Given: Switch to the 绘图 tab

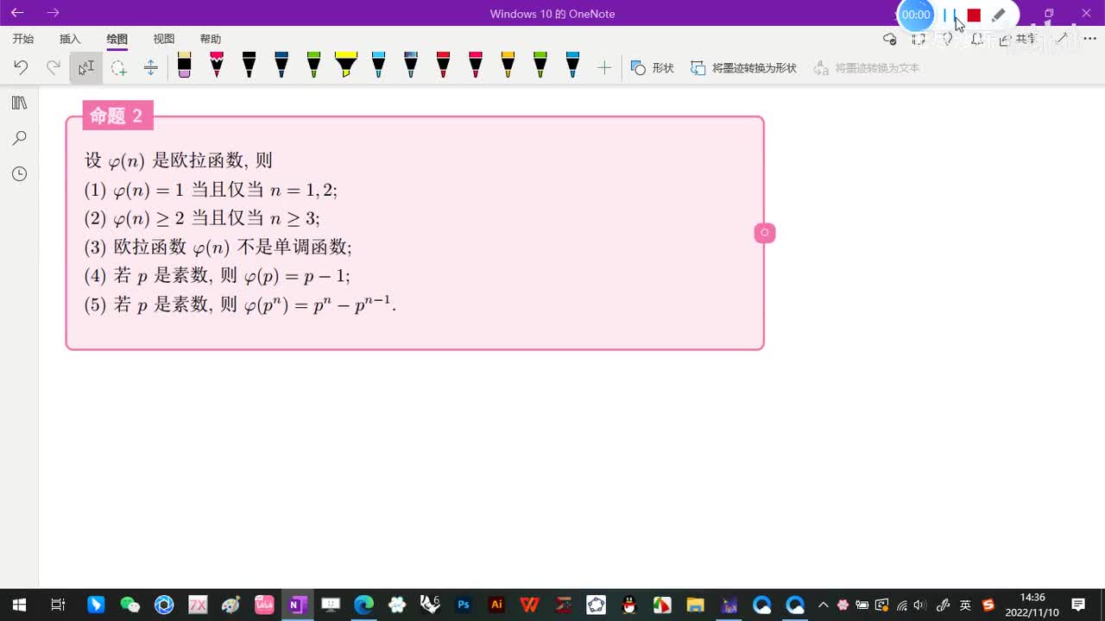Looking at the screenshot, I should pyautogui.click(x=117, y=39).
